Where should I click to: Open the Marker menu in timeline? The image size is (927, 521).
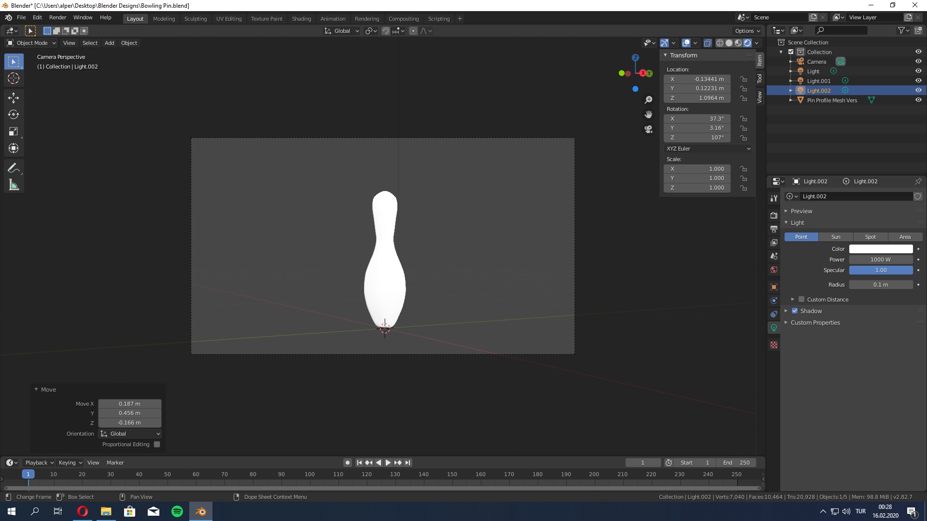115,463
